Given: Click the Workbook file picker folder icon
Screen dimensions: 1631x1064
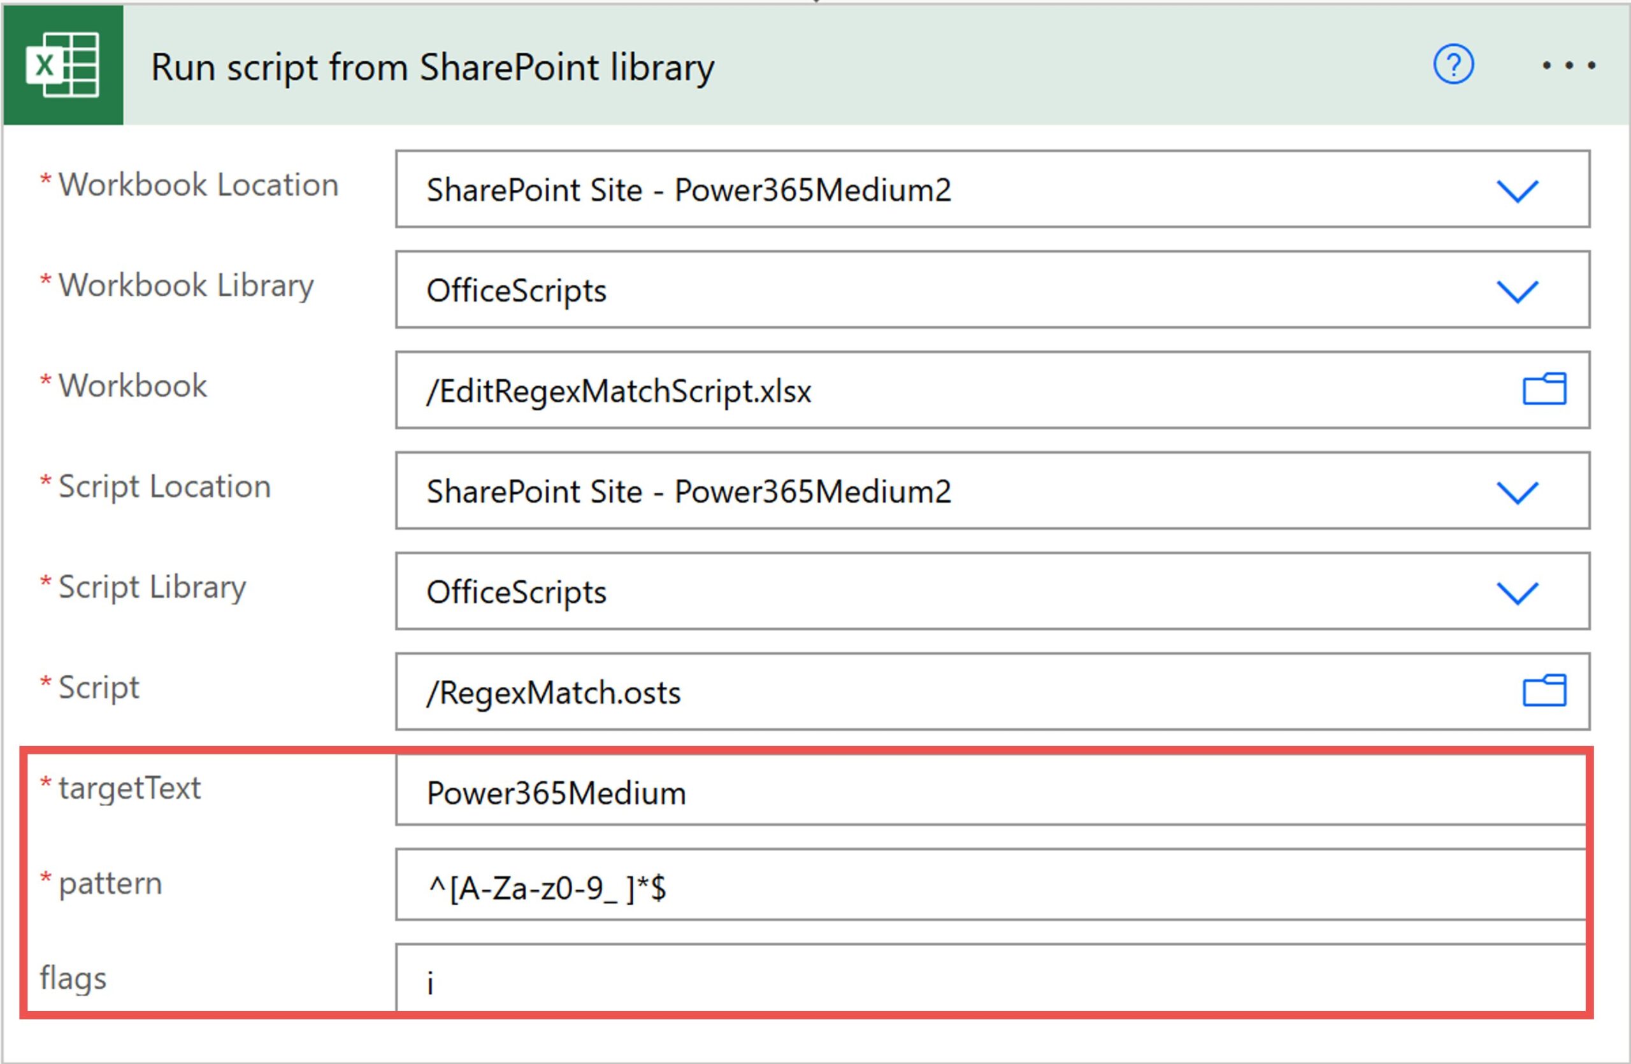Looking at the screenshot, I should (1544, 390).
